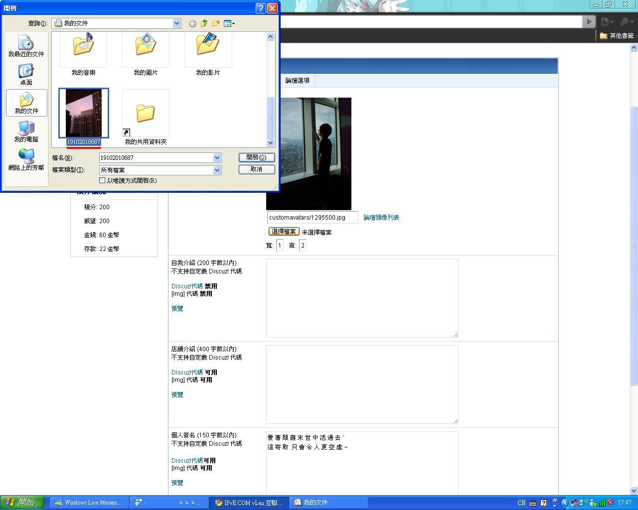Image resolution: width=638 pixels, height=510 pixels.
Task: Click 預覽 link under 個人簽名
Action: pyautogui.click(x=177, y=483)
